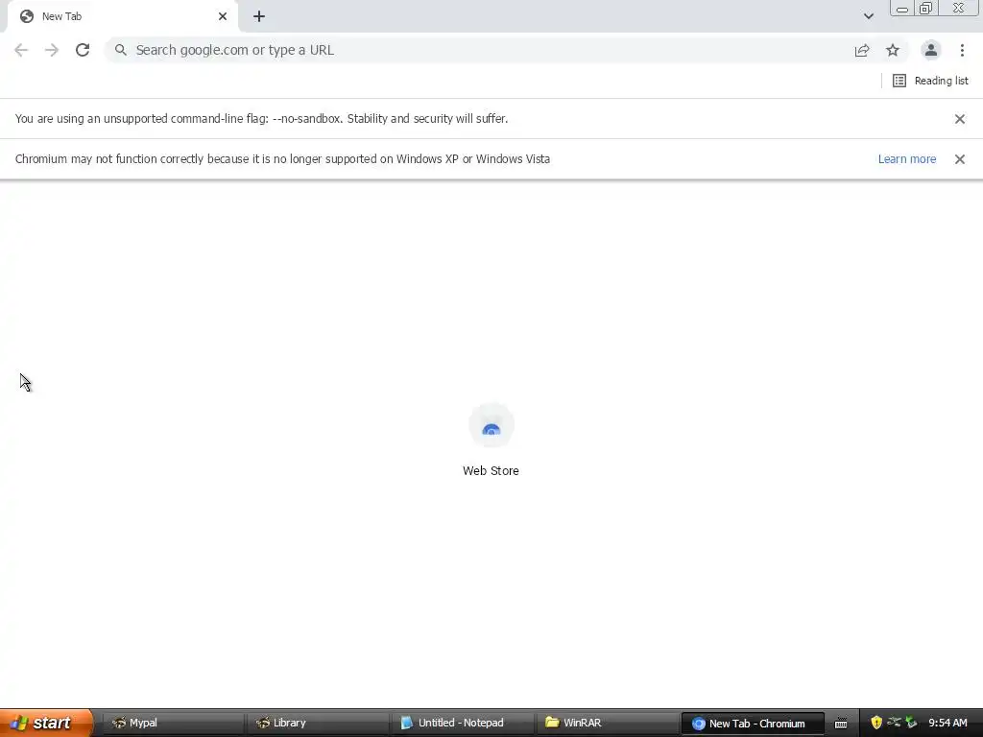Open the on-screen keyboard tray icon
The height and width of the screenshot is (737, 983).
841,724
